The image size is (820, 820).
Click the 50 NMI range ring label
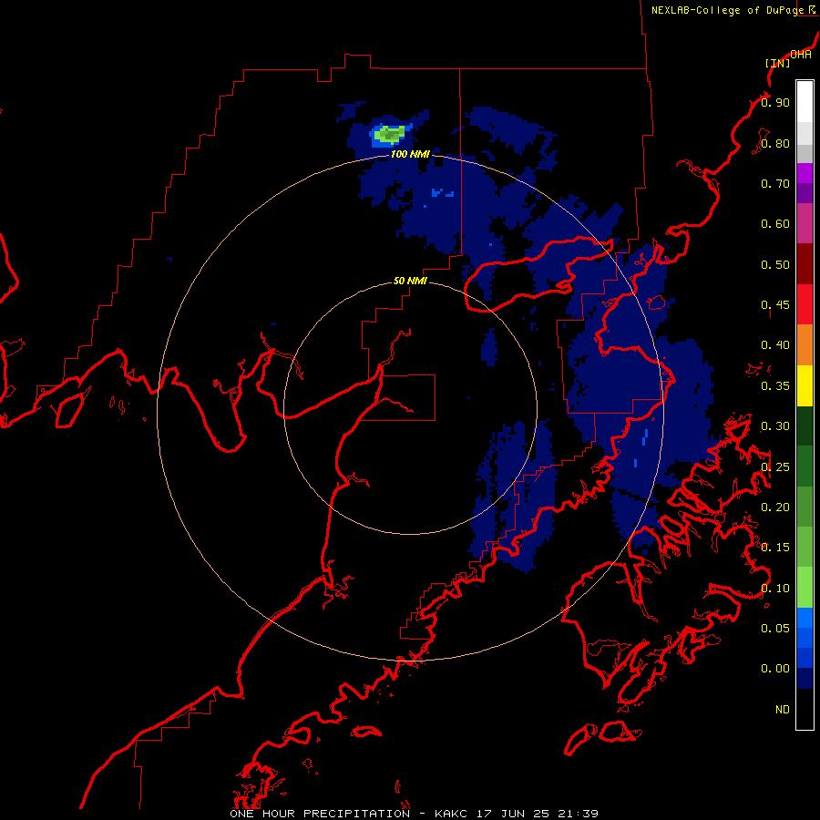(410, 281)
